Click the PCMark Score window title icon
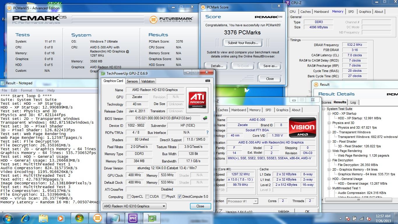Image resolution: width=398 pixels, height=224 pixels. tap(203, 7)
